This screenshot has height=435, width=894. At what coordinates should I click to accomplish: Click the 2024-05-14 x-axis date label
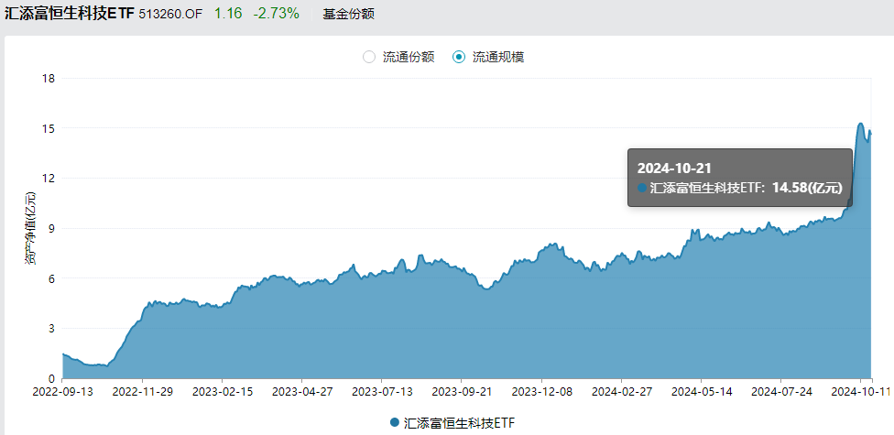pyautogui.click(x=701, y=390)
